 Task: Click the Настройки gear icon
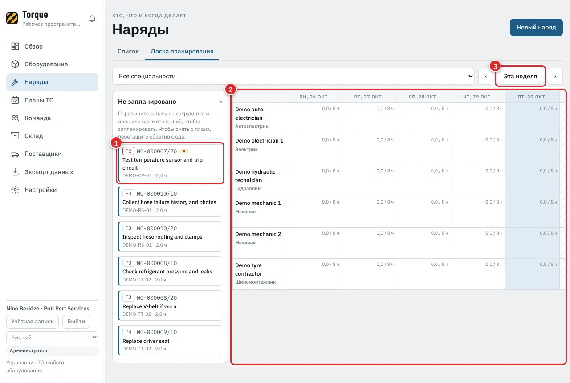point(15,190)
